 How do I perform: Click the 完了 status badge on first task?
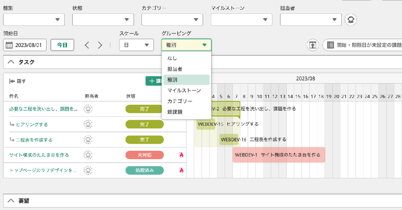point(144,109)
